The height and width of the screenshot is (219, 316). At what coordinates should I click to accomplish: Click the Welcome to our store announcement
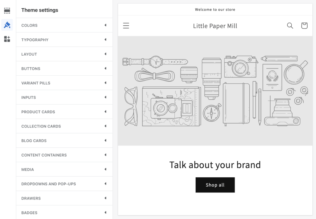(215, 10)
